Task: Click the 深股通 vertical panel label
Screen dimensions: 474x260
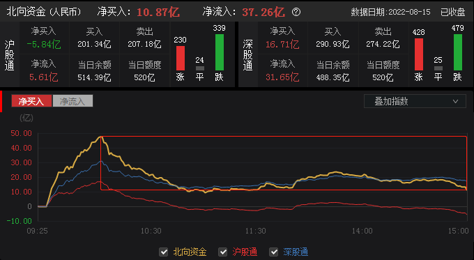Action: [247, 56]
